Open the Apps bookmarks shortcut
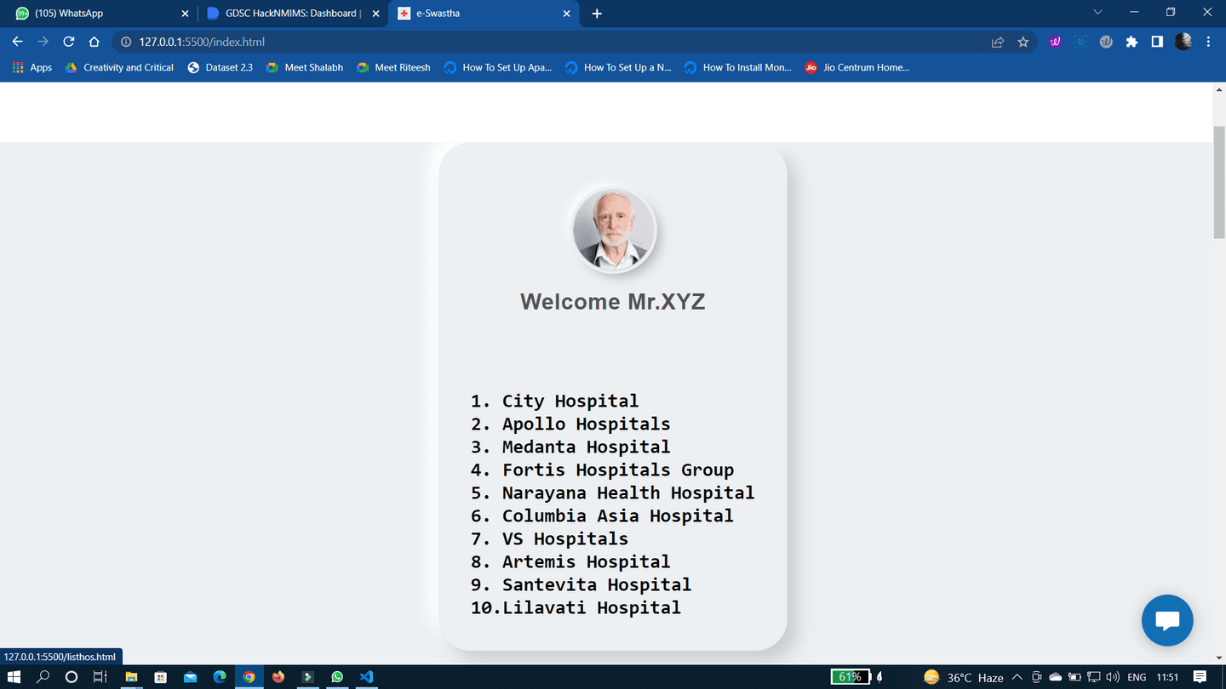1226x689 pixels. 32,67
